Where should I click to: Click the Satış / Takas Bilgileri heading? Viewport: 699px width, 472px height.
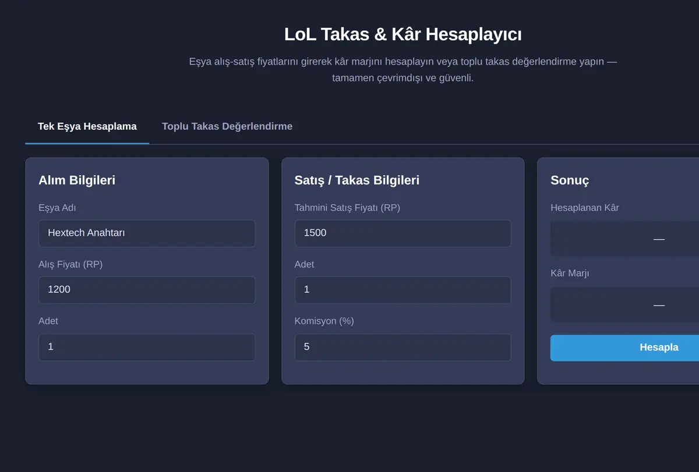tap(357, 180)
